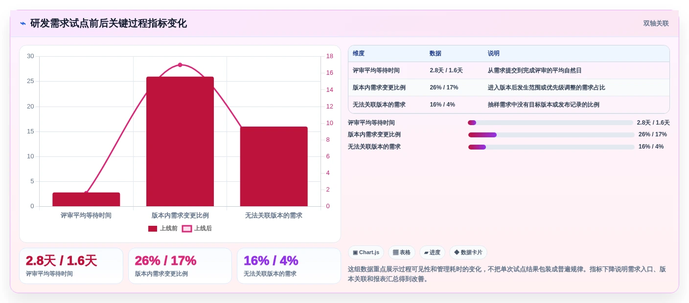Click x-axis label 无法关联版本的需求
This screenshot has width=689, height=303.
[274, 216]
